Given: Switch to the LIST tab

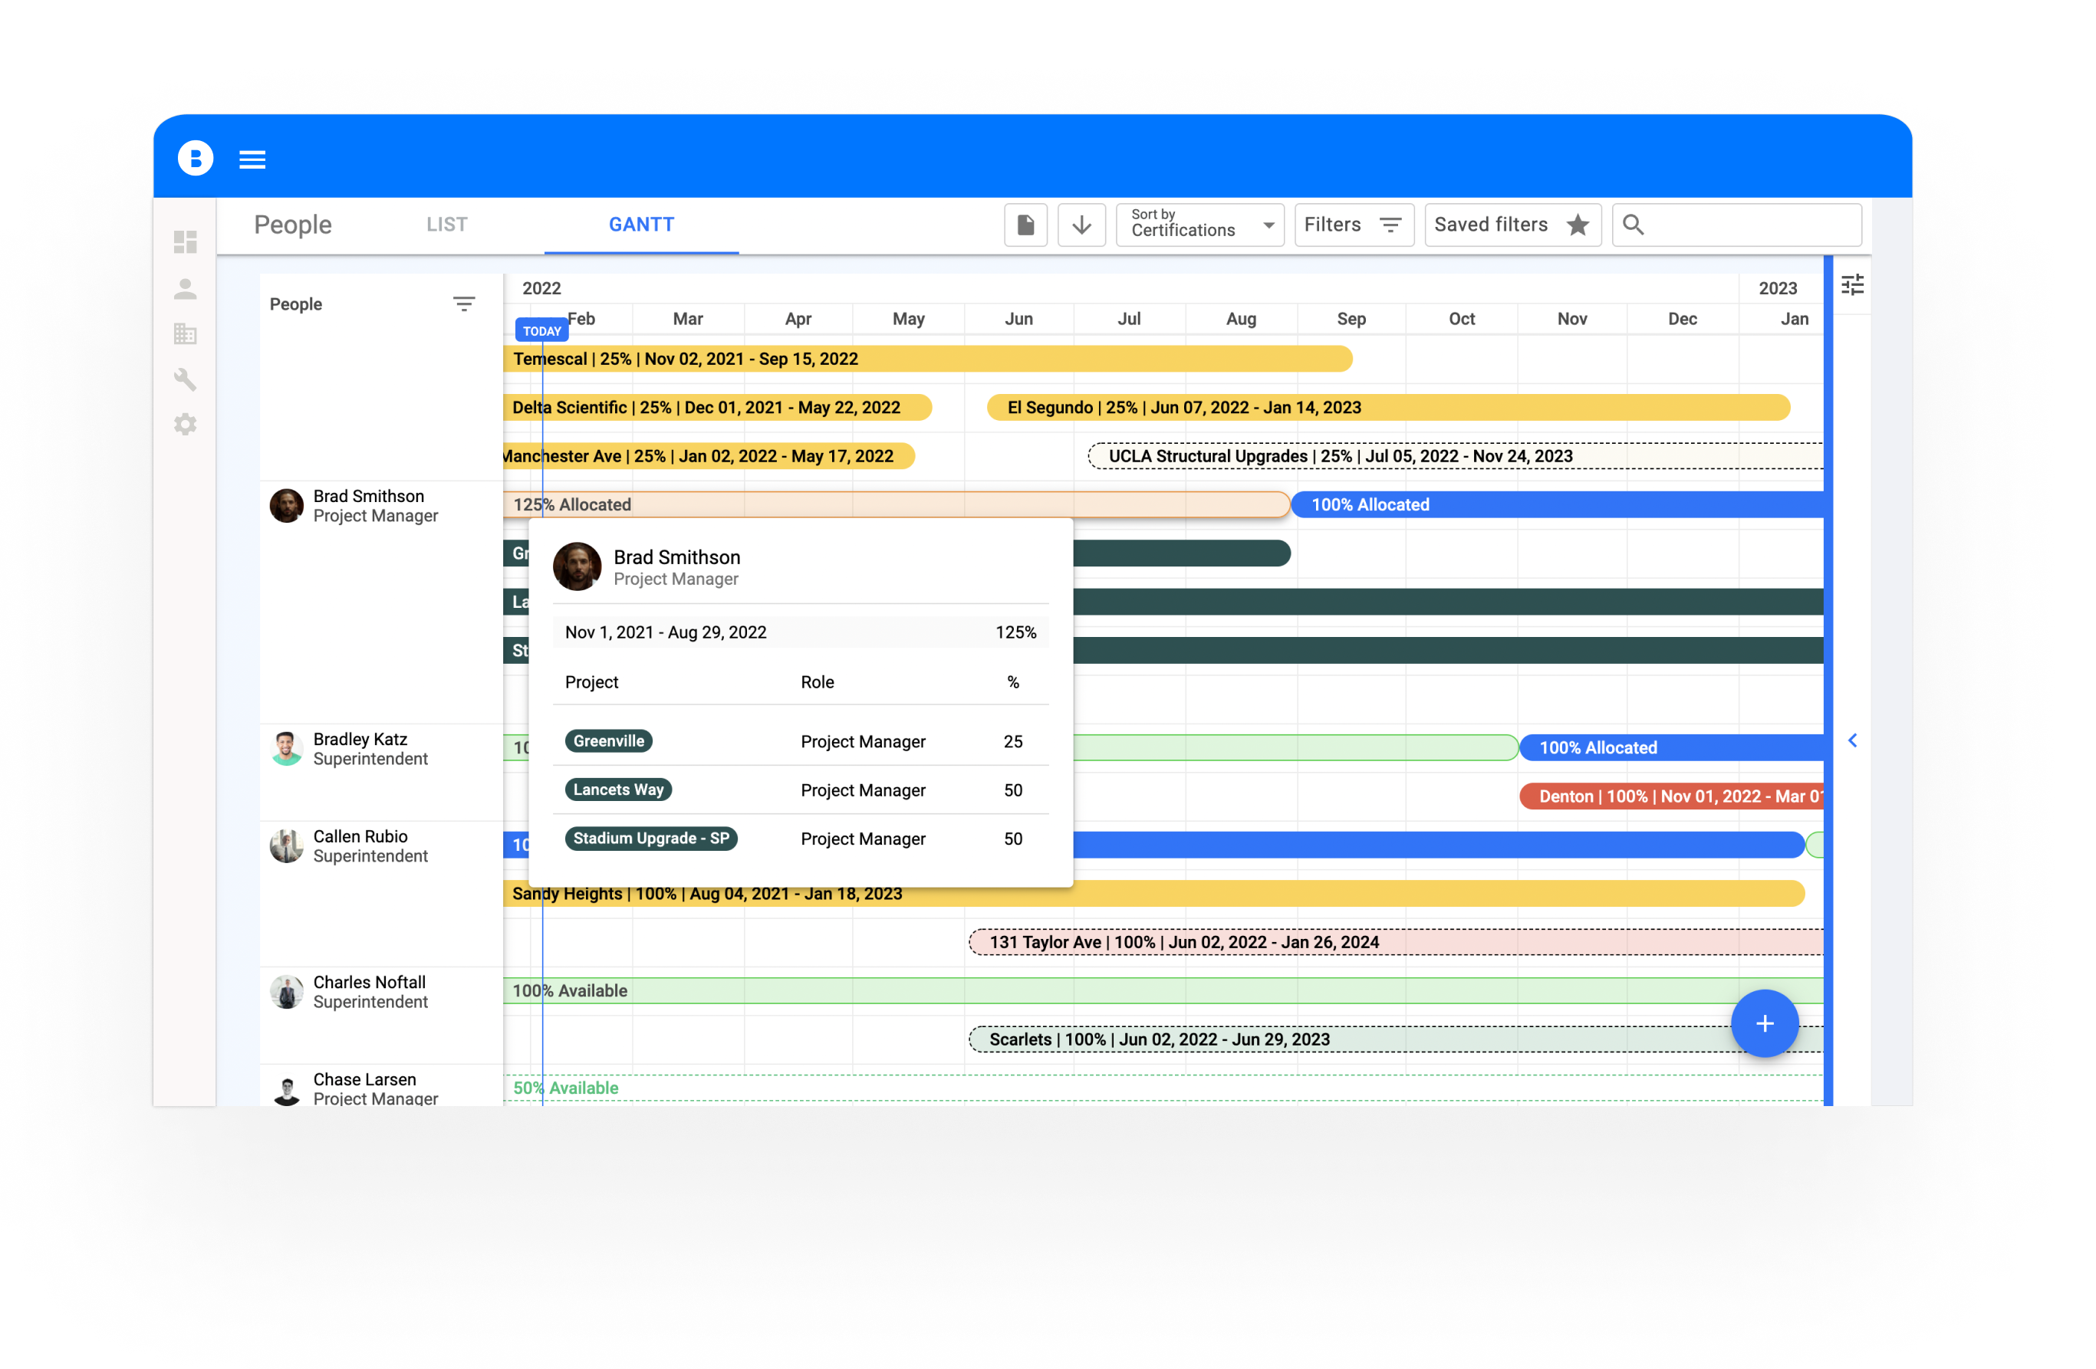Looking at the screenshot, I should click(446, 225).
